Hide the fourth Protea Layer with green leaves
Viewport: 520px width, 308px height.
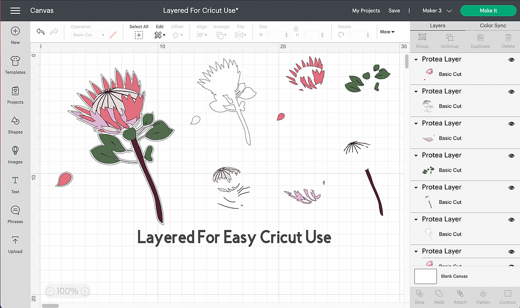(512, 156)
